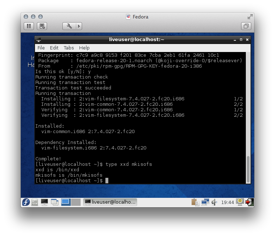The image size is (275, 236).
Task: Enter Unity/coherence view mode
Action: coord(246,26)
